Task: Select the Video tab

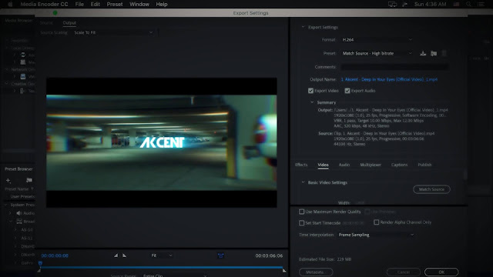Action: point(323,165)
